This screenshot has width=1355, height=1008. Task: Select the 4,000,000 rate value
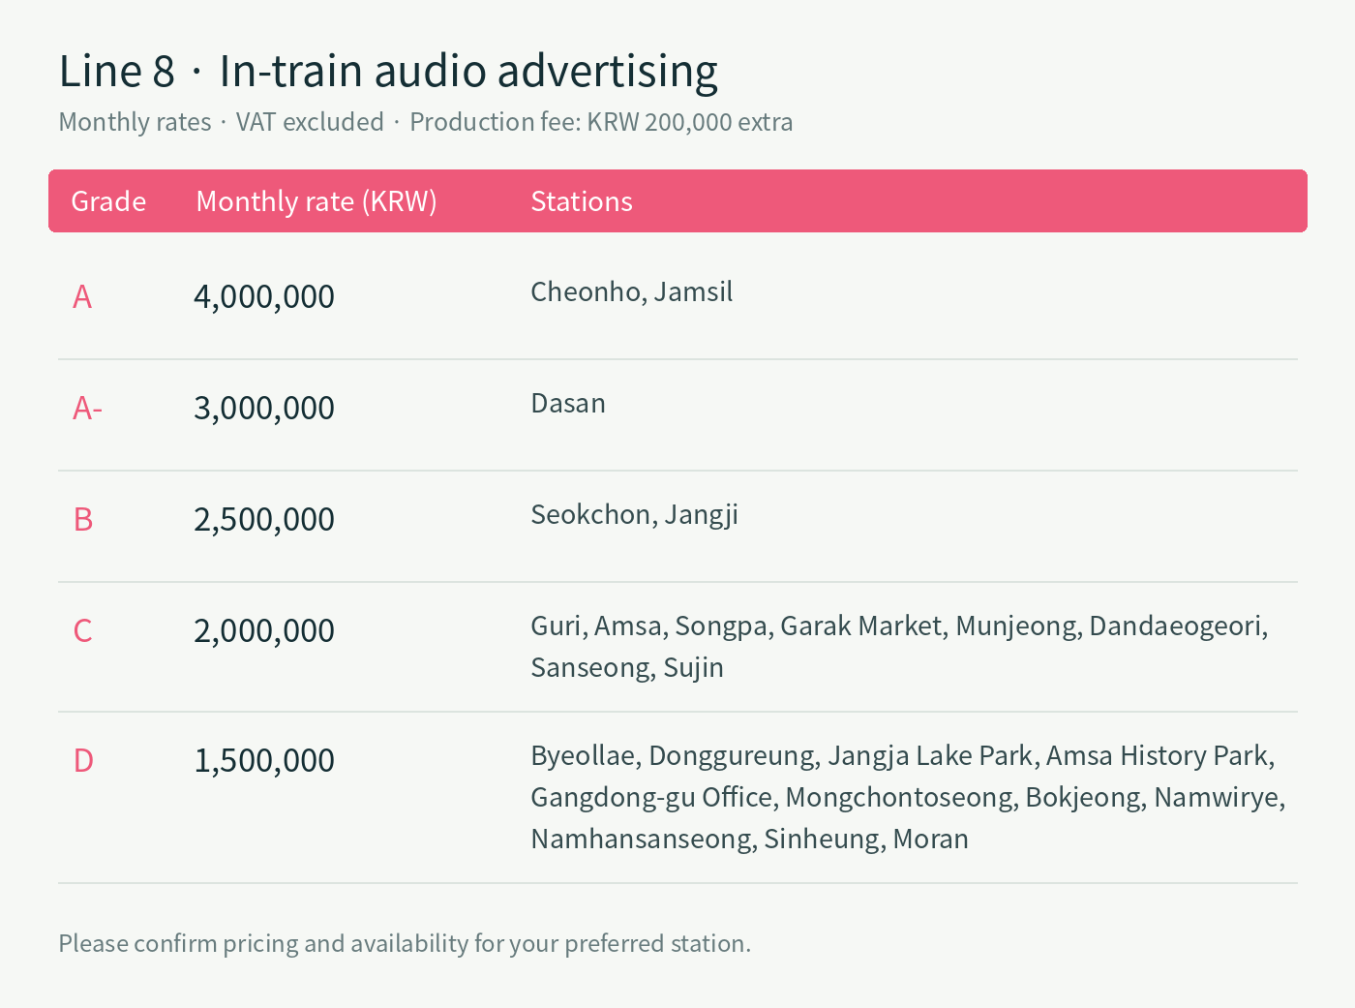(264, 296)
